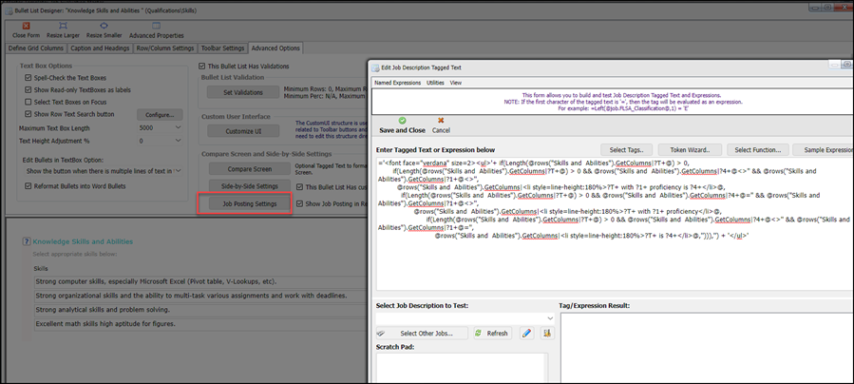Click the Job Posting Settings button
The width and height of the screenshot is (854, 384).
pos(250,203)
